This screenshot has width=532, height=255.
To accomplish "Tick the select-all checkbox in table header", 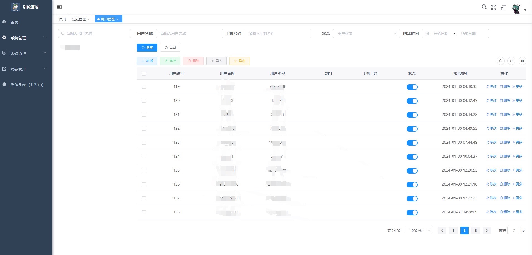I will pyautogui.click(x=144, y=74).
